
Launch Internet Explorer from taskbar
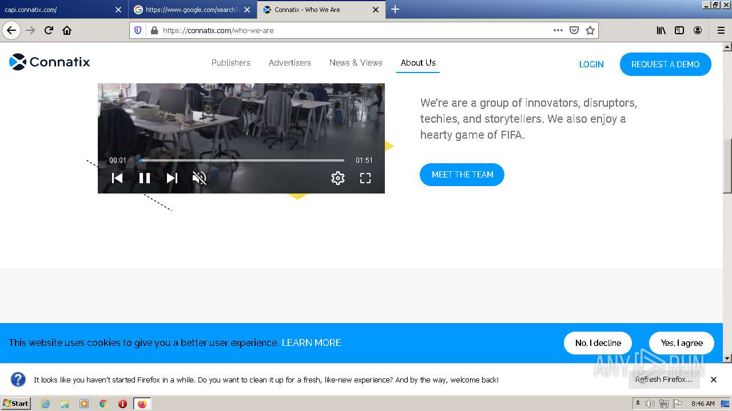(x=45, y=404)
